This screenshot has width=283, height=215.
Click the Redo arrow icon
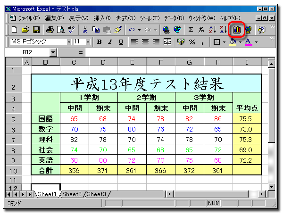(148, 30)
